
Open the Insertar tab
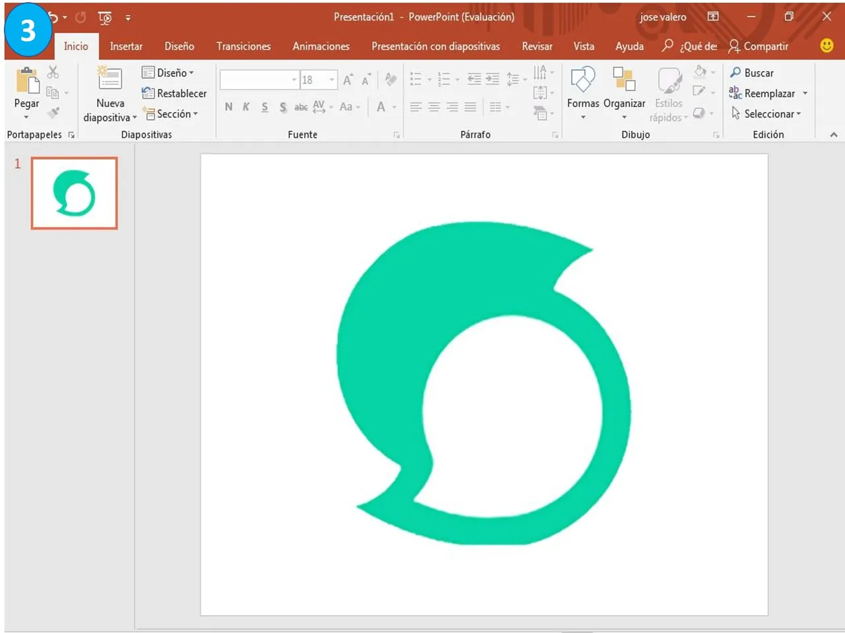[x=126, y=46]
